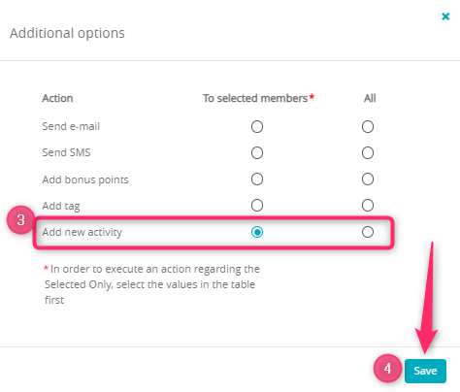The width and height of the screenshot is (460, 392).
Task: Close the Additional options dialog
Action: tap(445, 16)
